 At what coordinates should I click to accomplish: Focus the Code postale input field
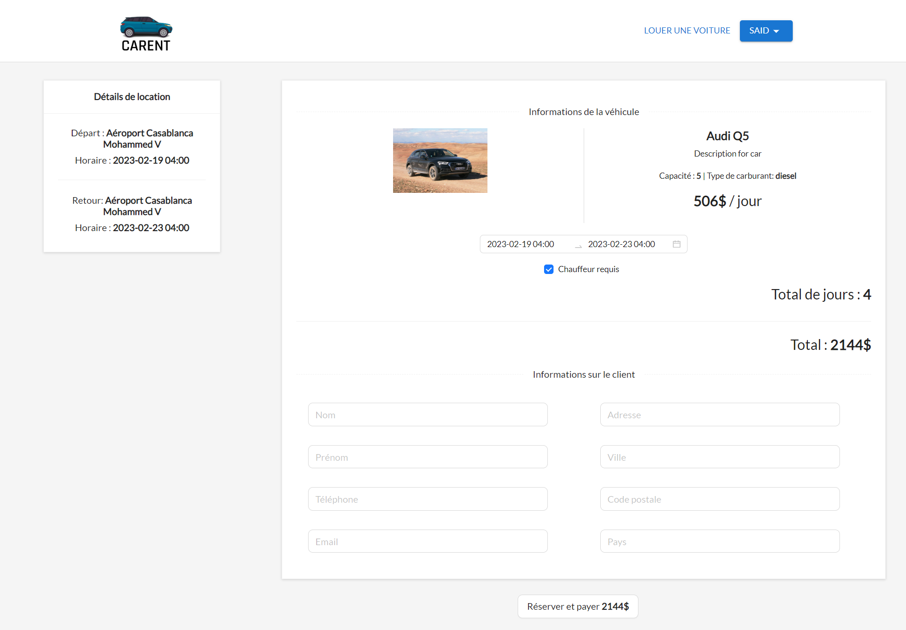pos(720,499)
